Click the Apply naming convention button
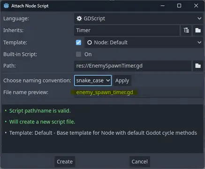This screenshot has height=169, width=205. [x=122, y=80]
